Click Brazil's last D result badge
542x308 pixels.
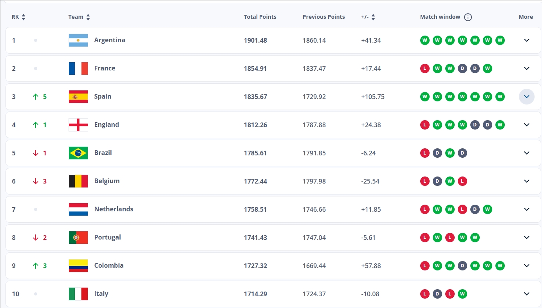463,153
